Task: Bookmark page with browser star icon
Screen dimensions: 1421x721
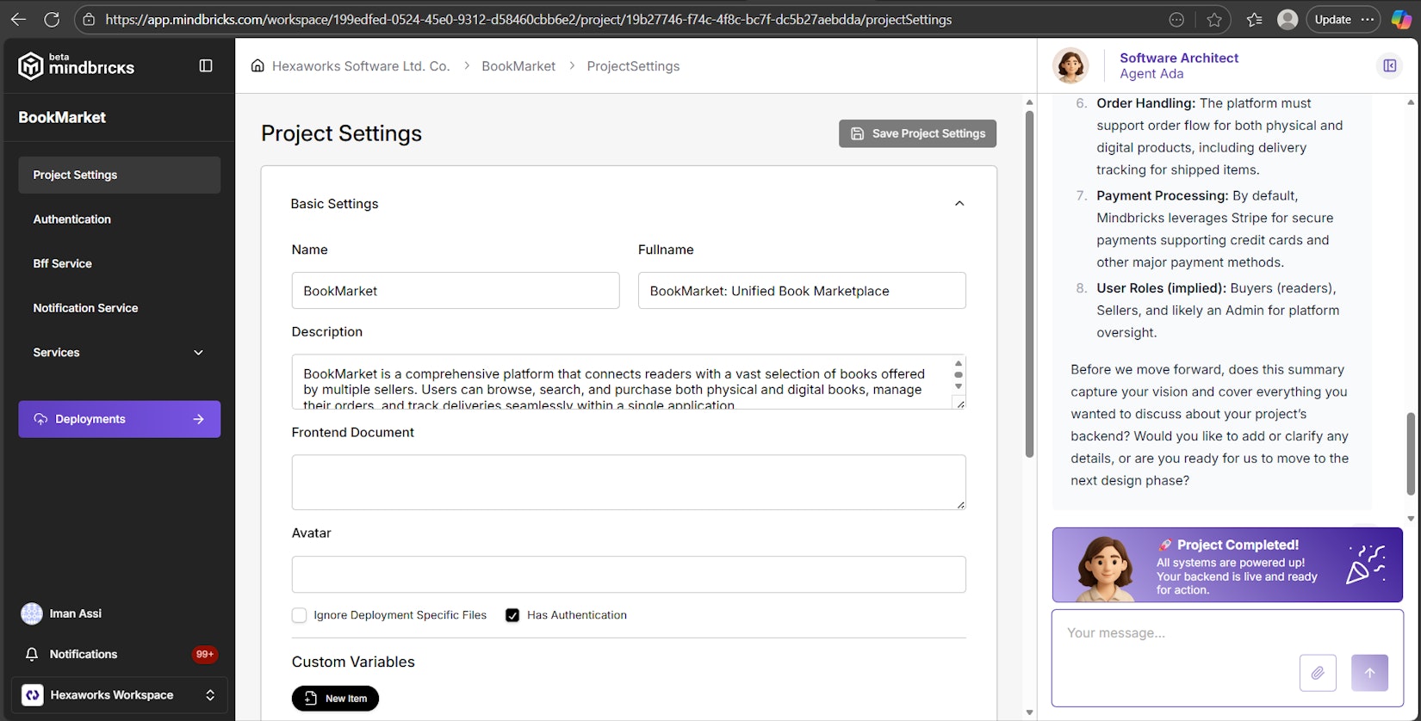Action: pos(1214,19)
